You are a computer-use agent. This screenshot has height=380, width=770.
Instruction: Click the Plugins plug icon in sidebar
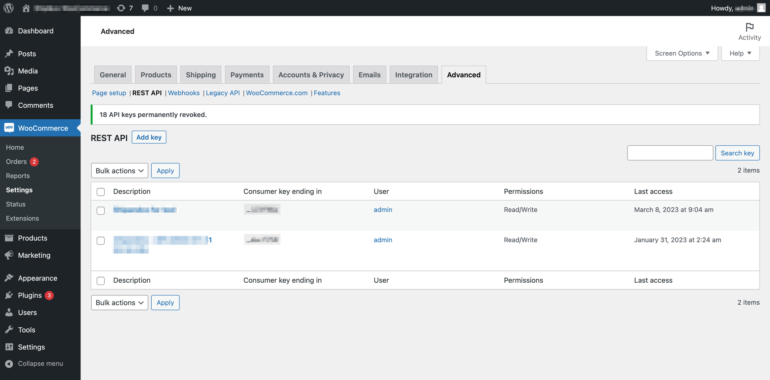(x=9, y=295)
